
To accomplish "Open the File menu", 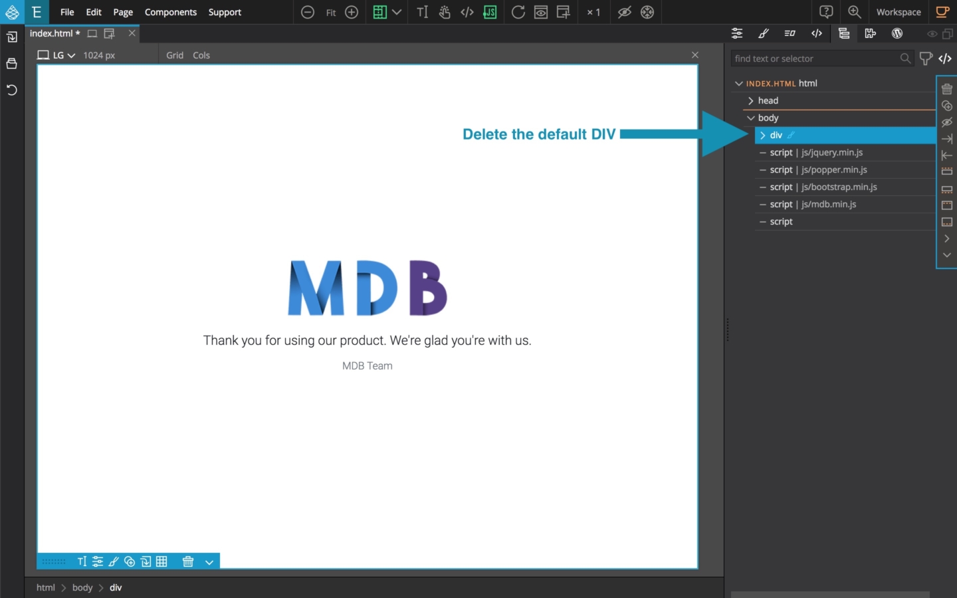I will pyautogui.click(x=66, y=12).
